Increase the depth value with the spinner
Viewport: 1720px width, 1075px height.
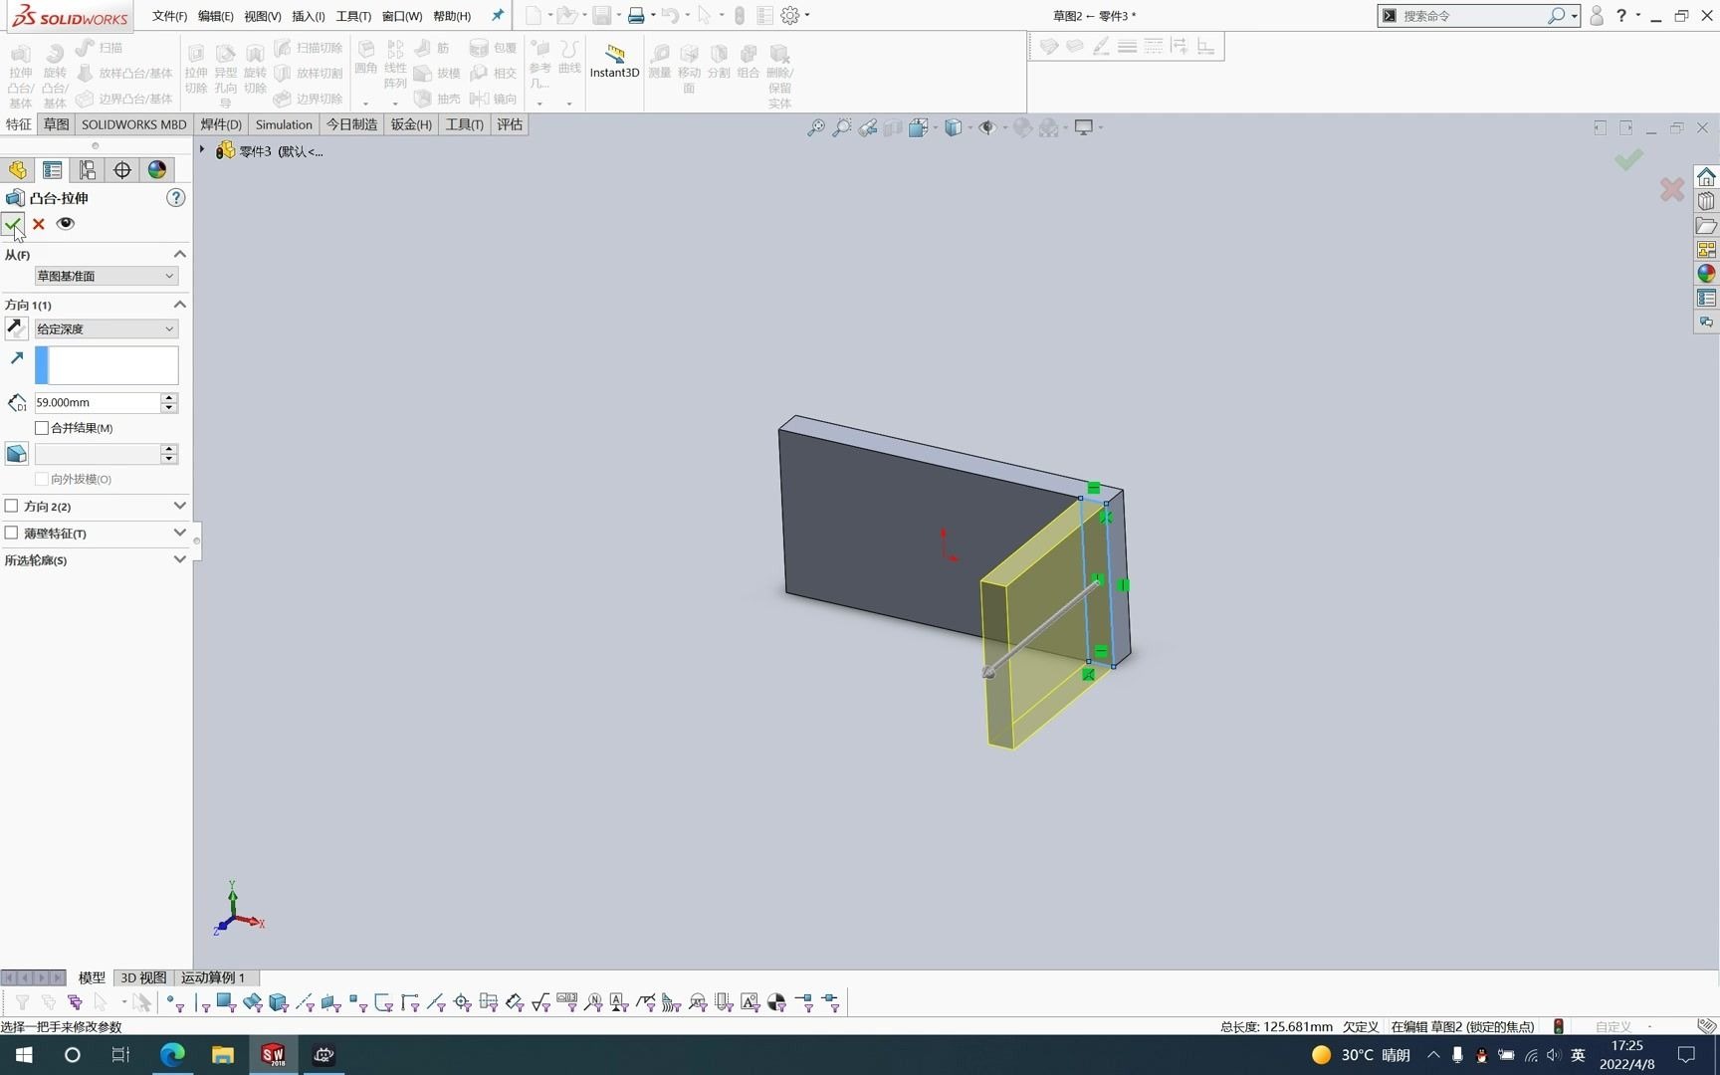point(169,397)
